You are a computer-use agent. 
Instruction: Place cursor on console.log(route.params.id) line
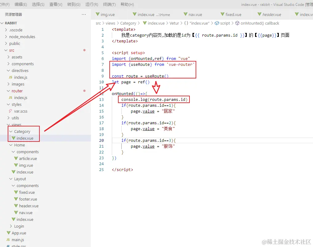tap(154, 99)
